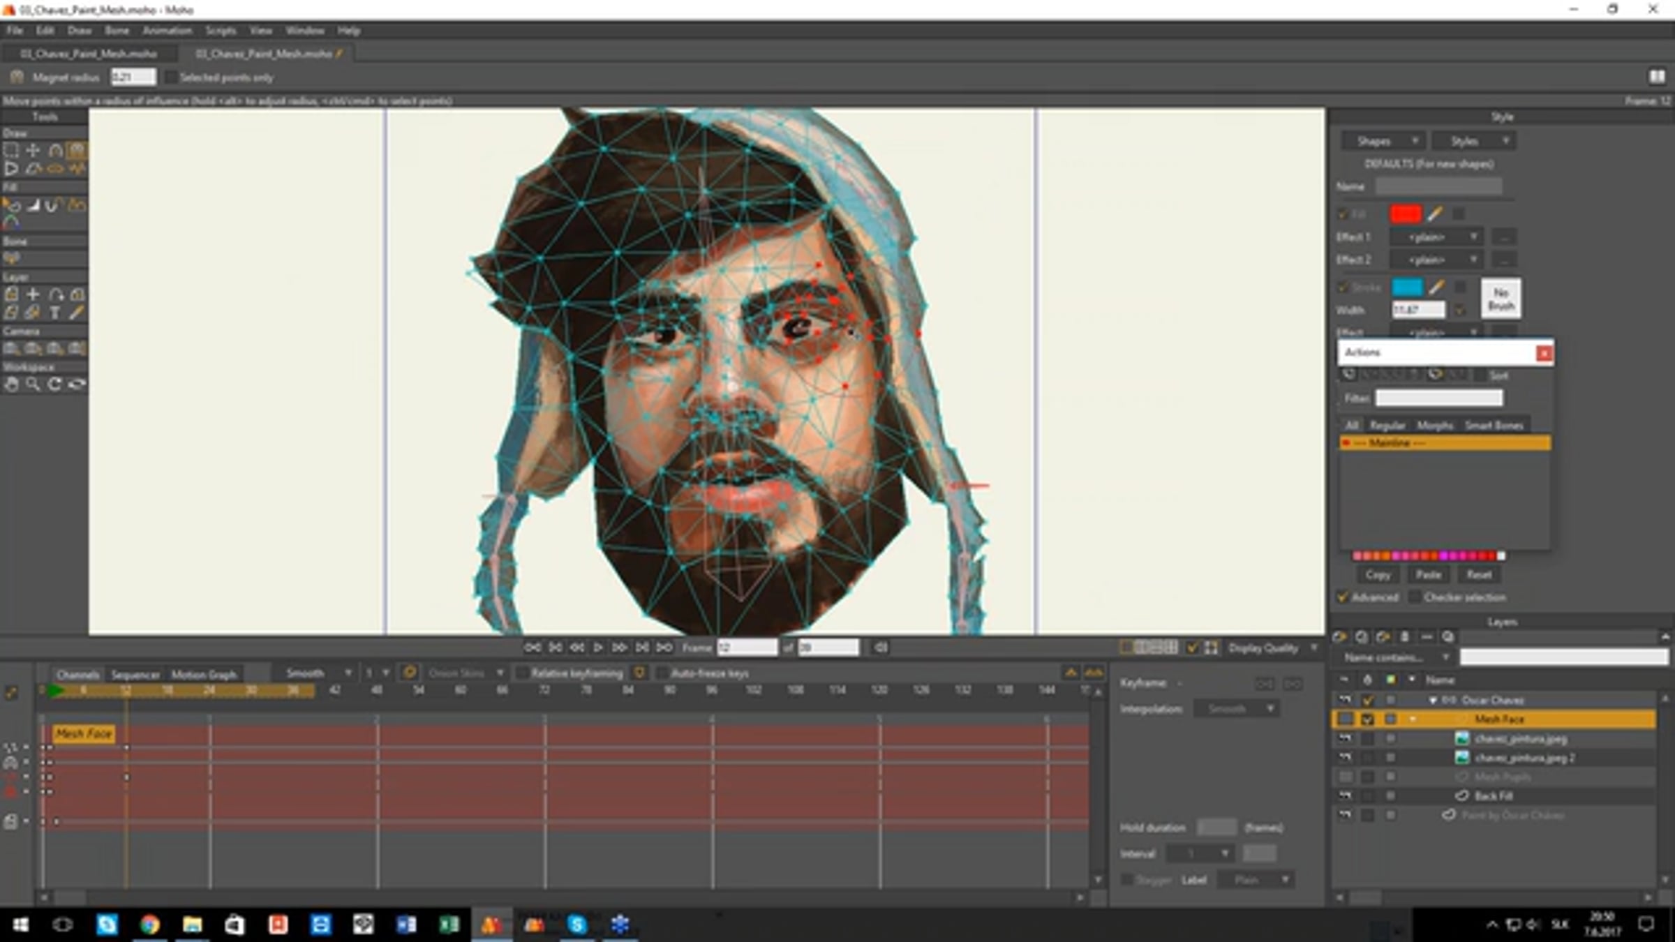Image resolution: width=1675 pixels, height=942 pixels.
Task: Pick fill color with the fill eyedropper
Action: click(1434, 214)
